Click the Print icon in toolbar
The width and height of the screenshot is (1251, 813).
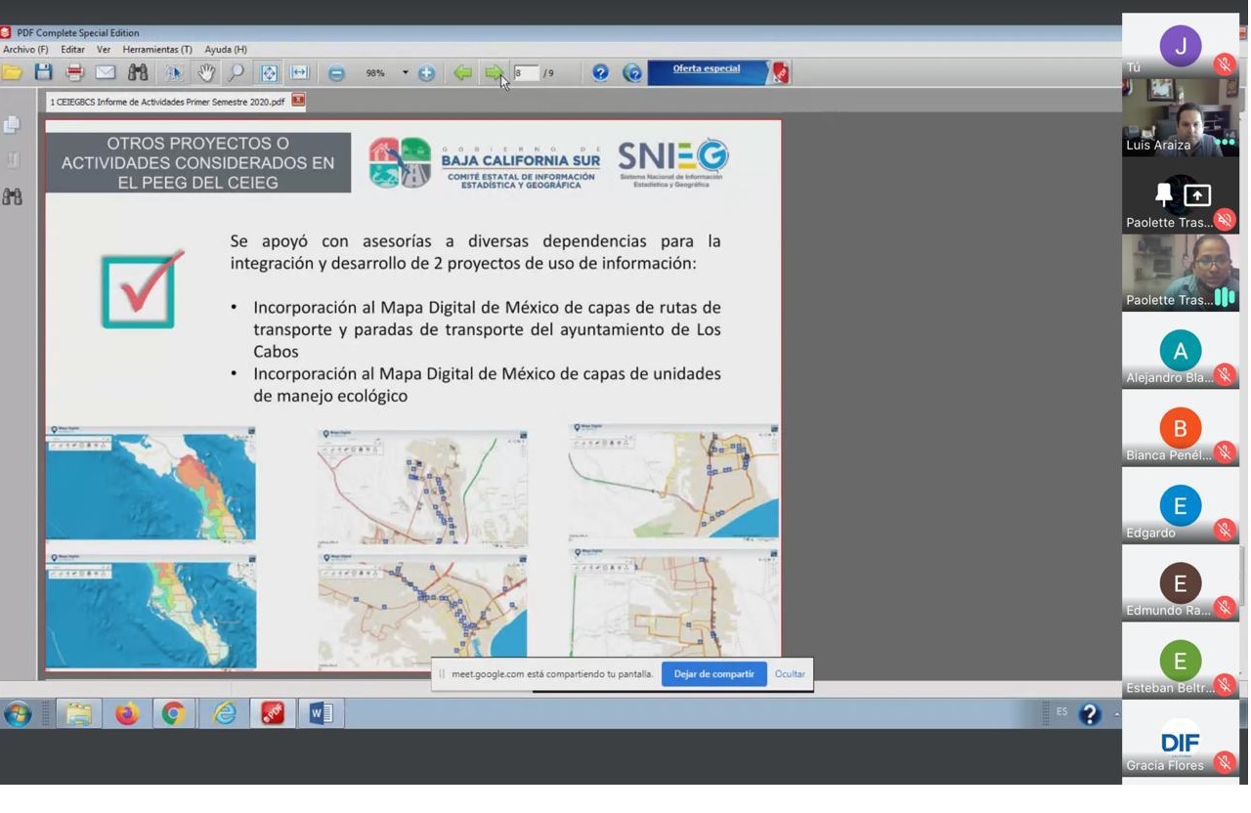click(x=74, y=72)
